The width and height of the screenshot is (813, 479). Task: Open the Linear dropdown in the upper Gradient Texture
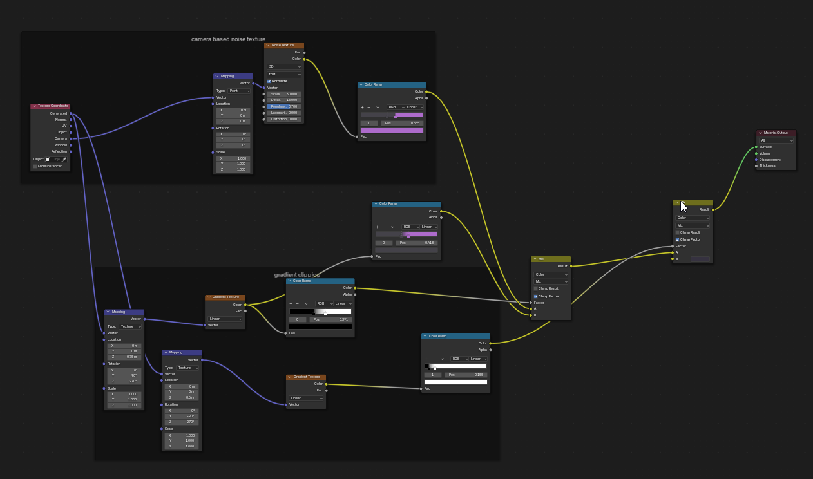[225, 319]
